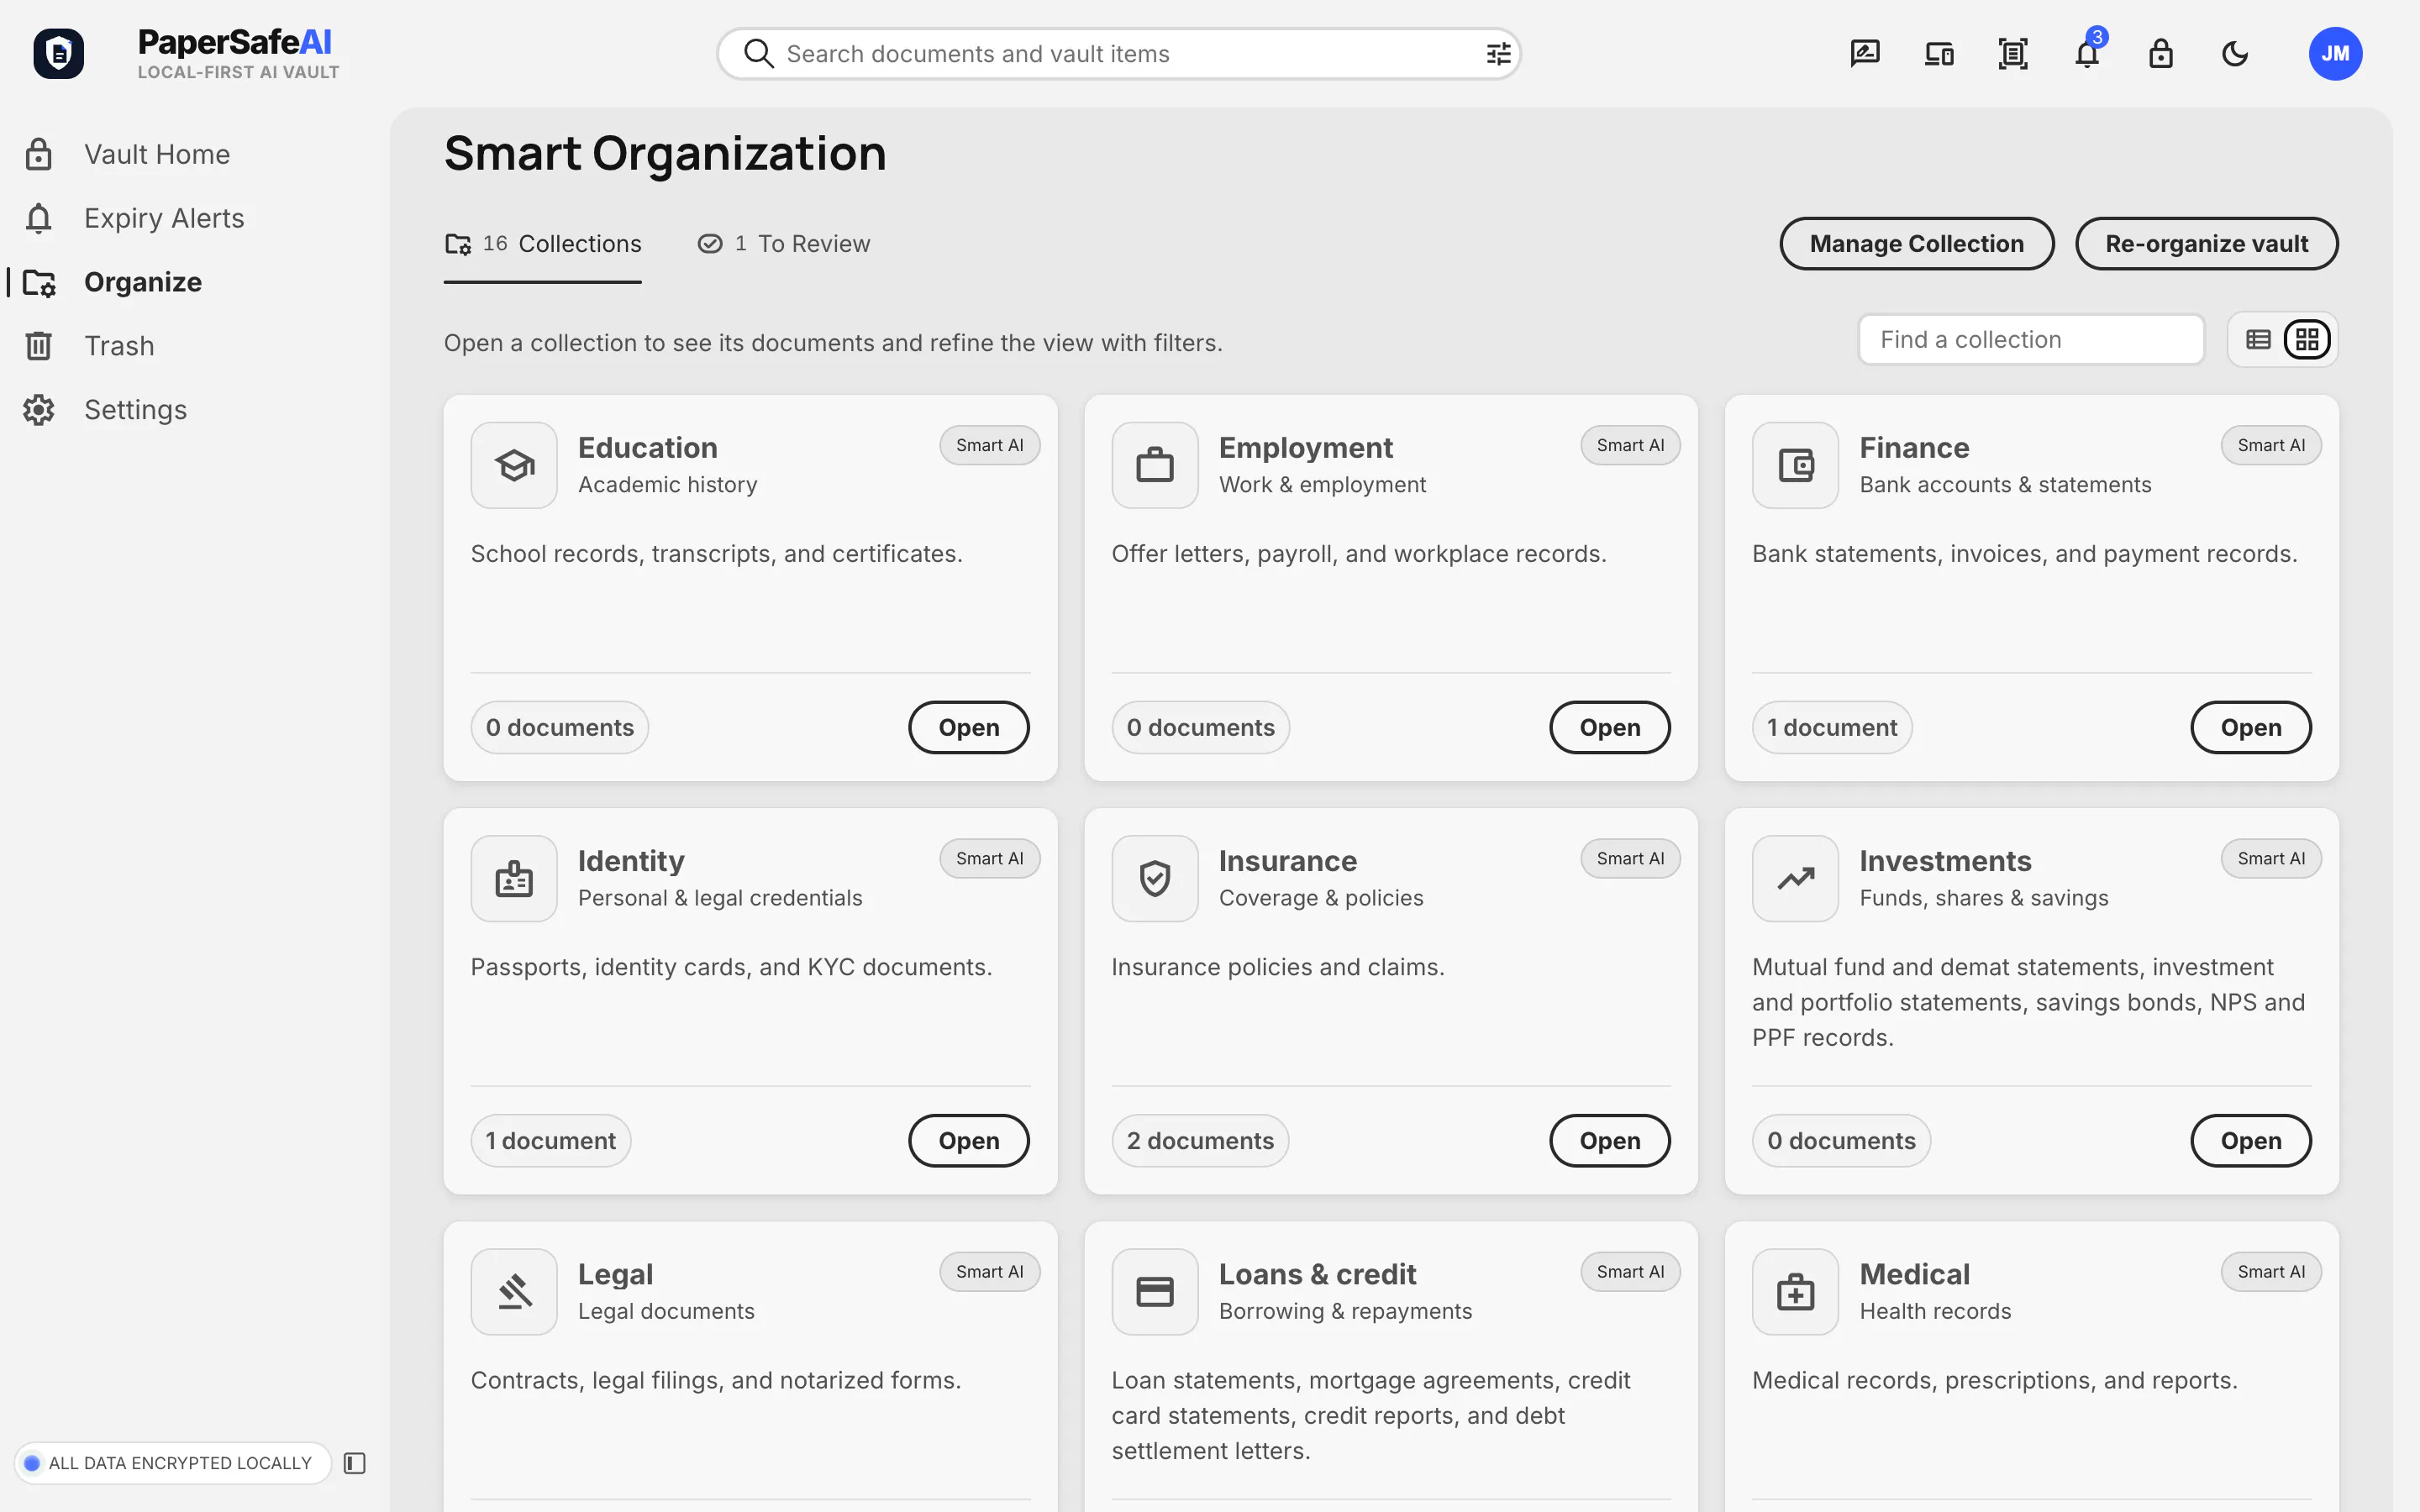The width and height of the screenshot is (2420, 1512).
Task: Open the Employment collection
Action: point(1610,727)
